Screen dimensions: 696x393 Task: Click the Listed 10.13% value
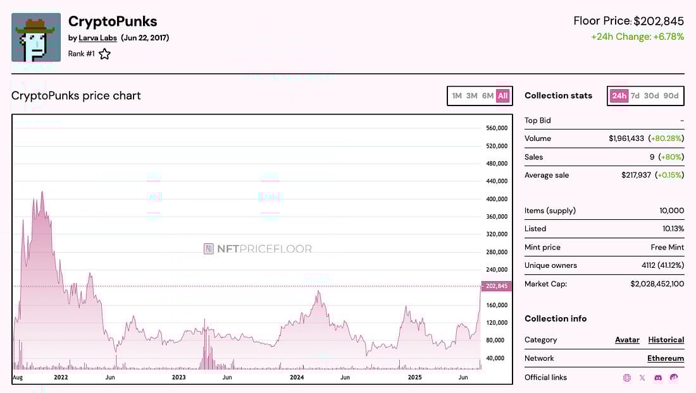673,229
